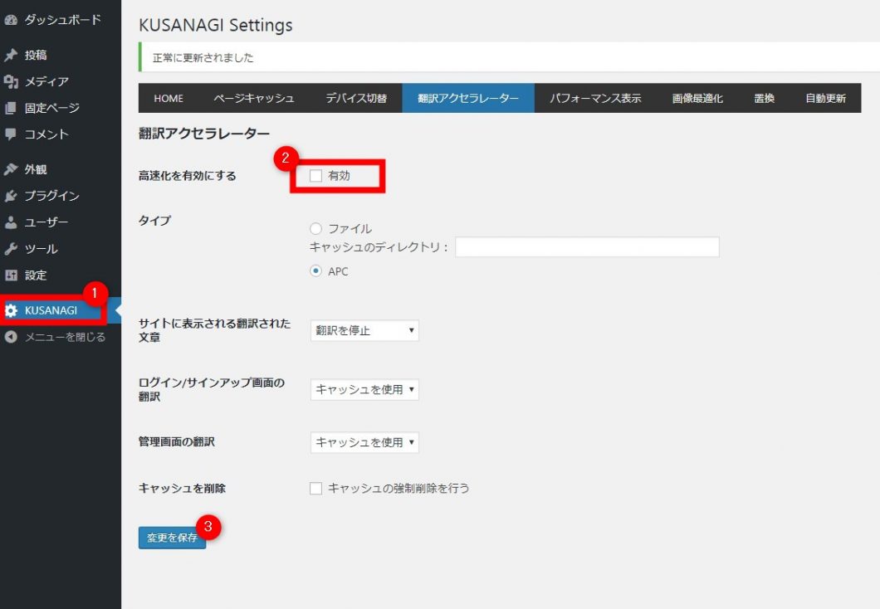Open the 固定ページ menu
880x609 pixels.
pyautogui.click(x=61, y=108)
